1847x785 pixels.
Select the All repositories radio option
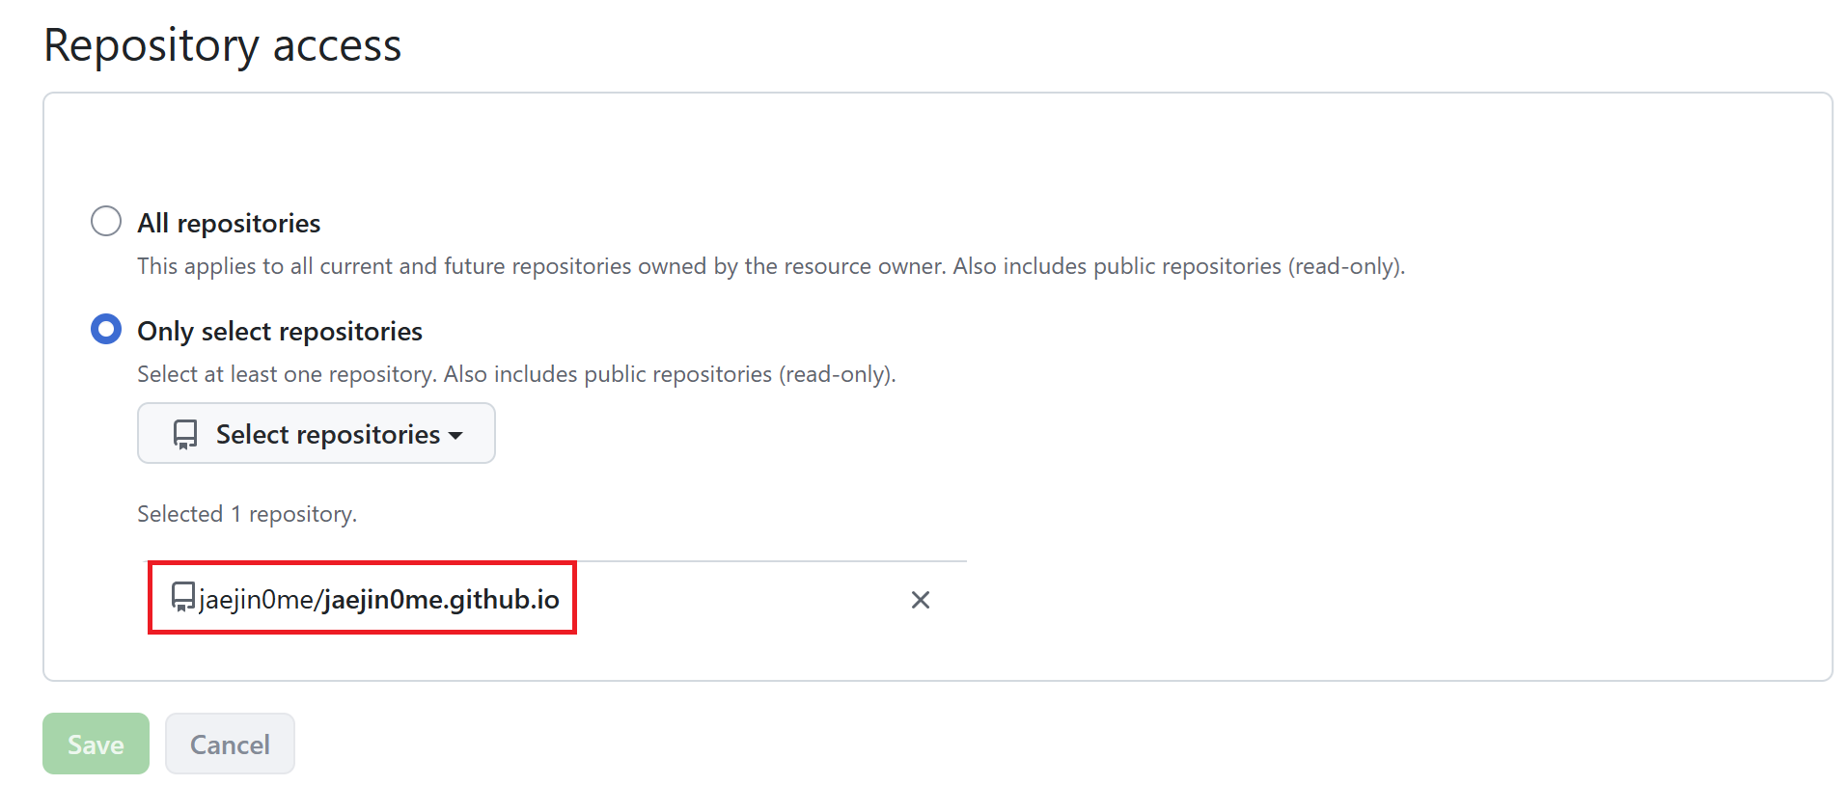pyautogui.click(x=106, y=221)
